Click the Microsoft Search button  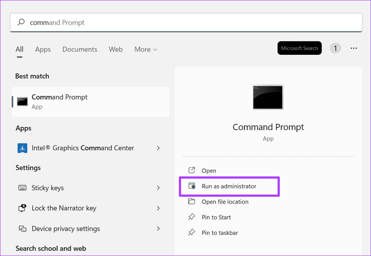(x=300, y=48)
